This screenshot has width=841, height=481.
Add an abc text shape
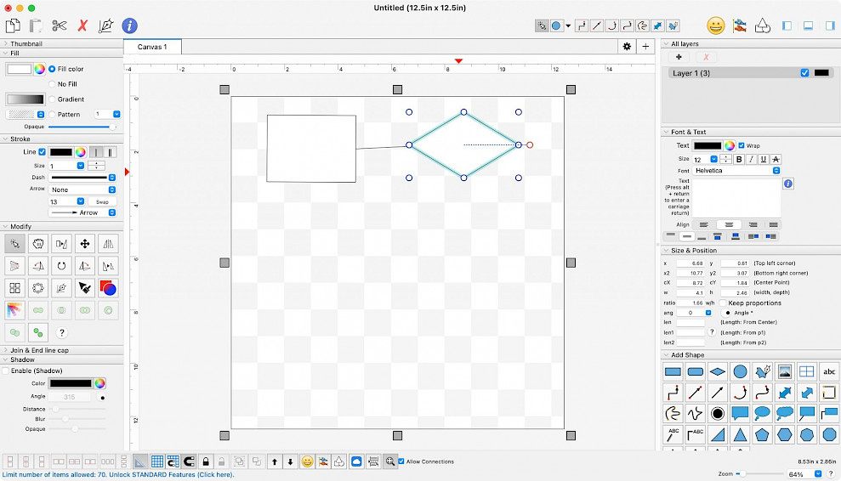click(x=829, y=371)
